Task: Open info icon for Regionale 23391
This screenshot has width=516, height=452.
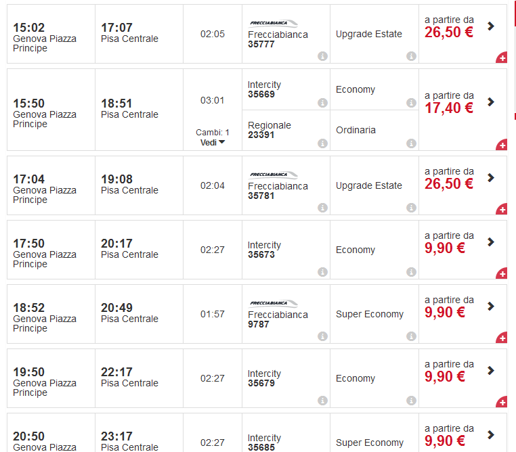Action: [322, 143]
